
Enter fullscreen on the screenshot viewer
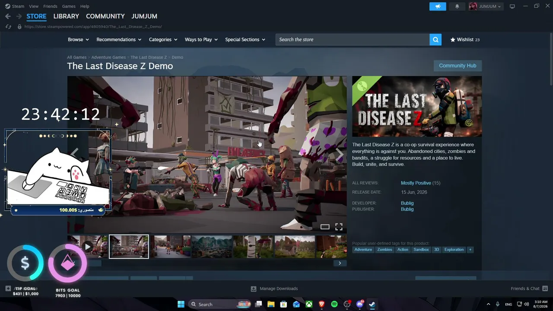point(339,227)
